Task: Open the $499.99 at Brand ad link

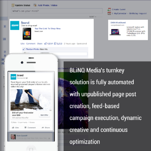Action: click(x=118, y=23)
